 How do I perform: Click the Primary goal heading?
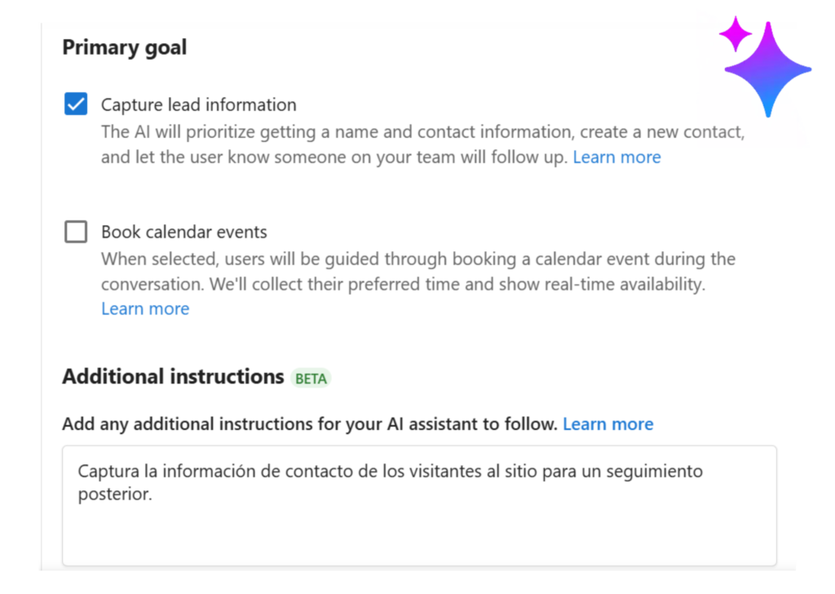click(125, 47)
